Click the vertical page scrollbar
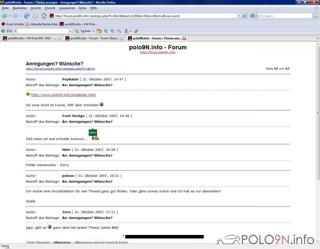320x249 pixels. click(318, 120)
